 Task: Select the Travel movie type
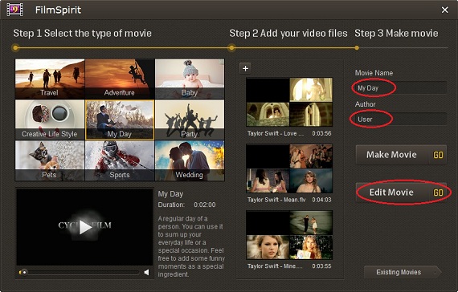tap(50, 79)
